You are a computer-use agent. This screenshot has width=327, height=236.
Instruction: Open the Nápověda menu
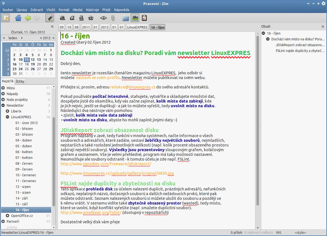click(x=121, y=10)
